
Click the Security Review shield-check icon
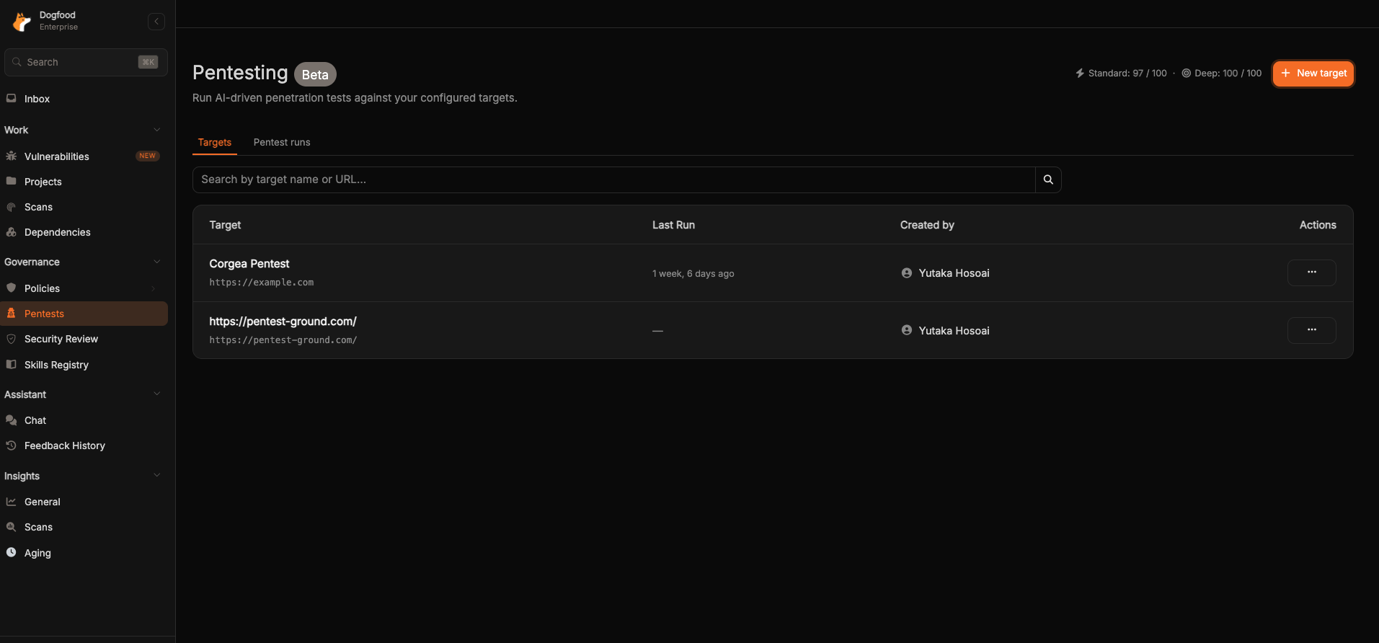[12, 339]
